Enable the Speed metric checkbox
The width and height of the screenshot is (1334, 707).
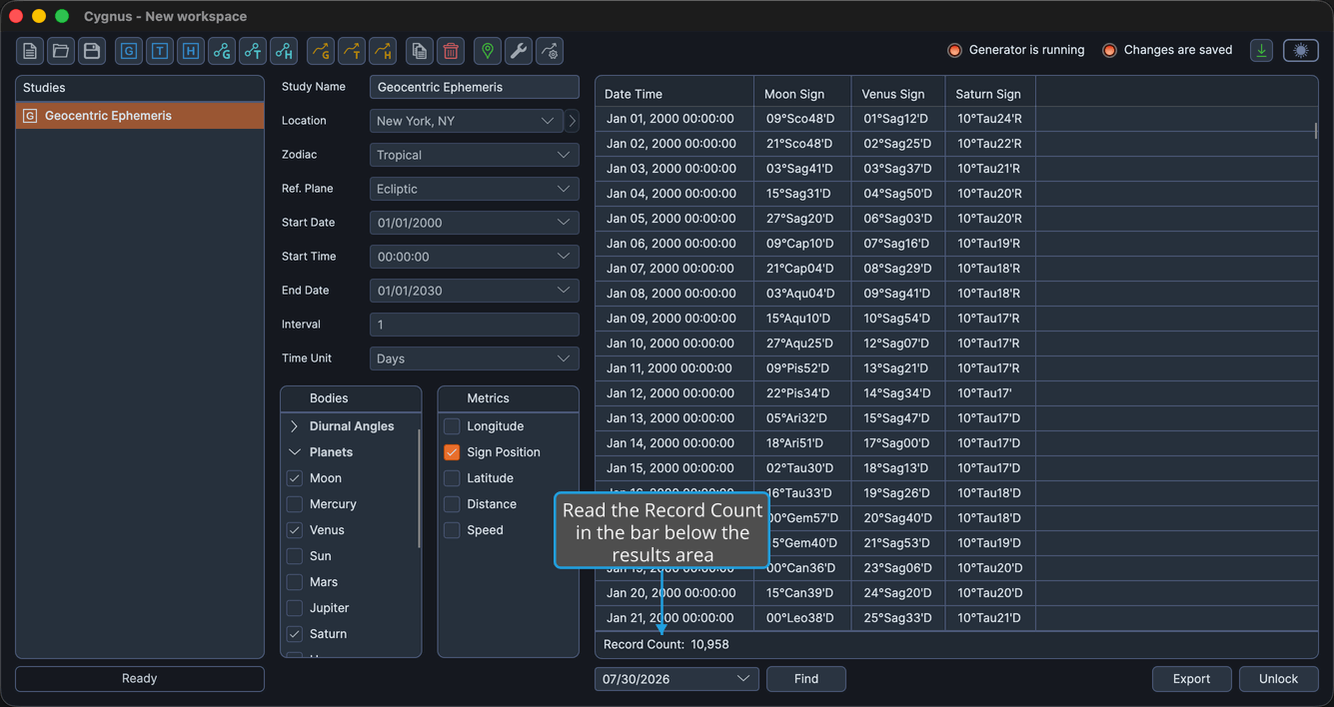click(452, 530)
